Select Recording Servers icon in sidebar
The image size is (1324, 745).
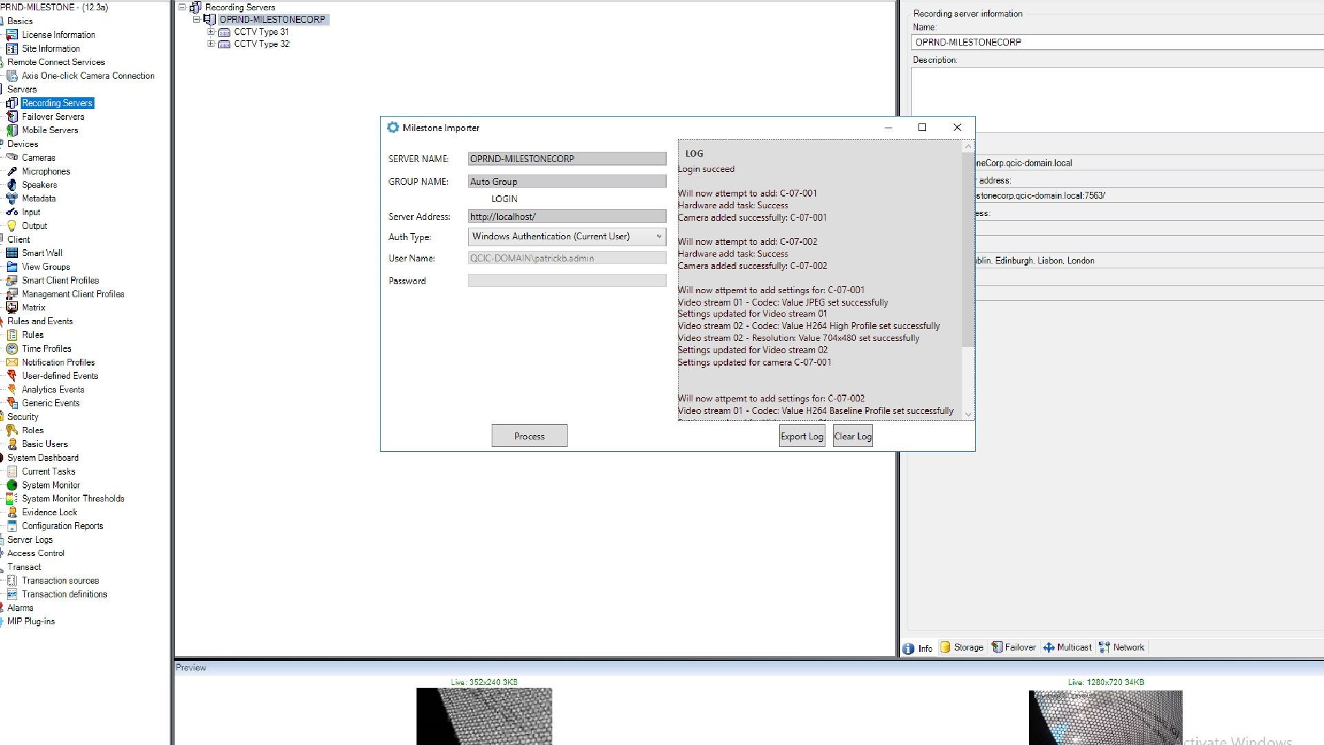click(12, 103)
